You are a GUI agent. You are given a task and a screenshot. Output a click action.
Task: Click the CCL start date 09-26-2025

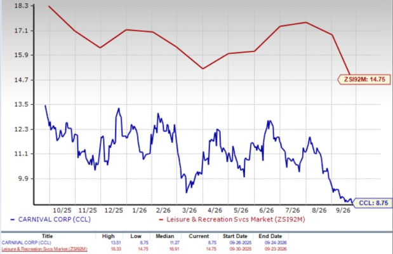(241, 243)
